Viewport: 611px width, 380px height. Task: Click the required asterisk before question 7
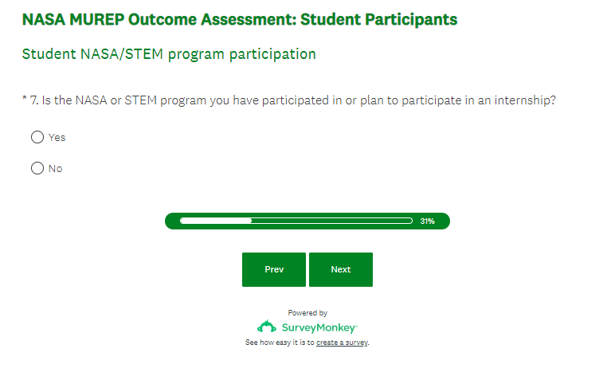pyautogui.click(x=25, y=100)
